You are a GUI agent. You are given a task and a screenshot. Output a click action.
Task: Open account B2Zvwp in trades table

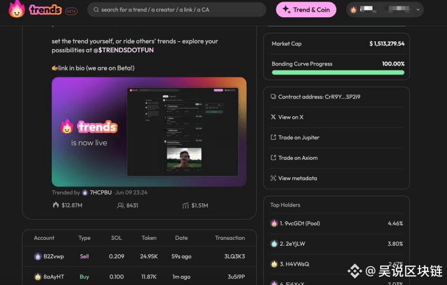(54, 256)
